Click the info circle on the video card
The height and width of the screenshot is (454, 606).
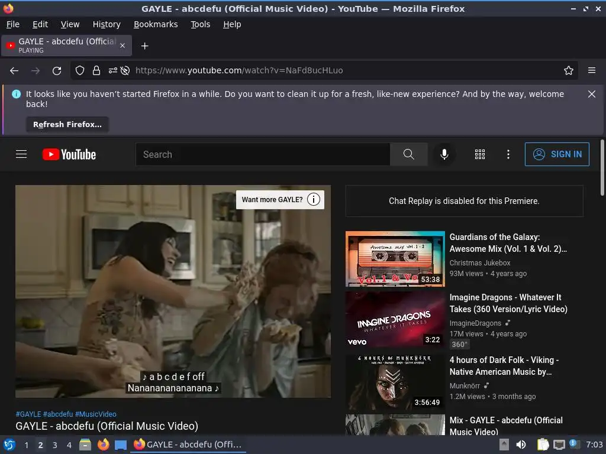[x=314, y=200]
